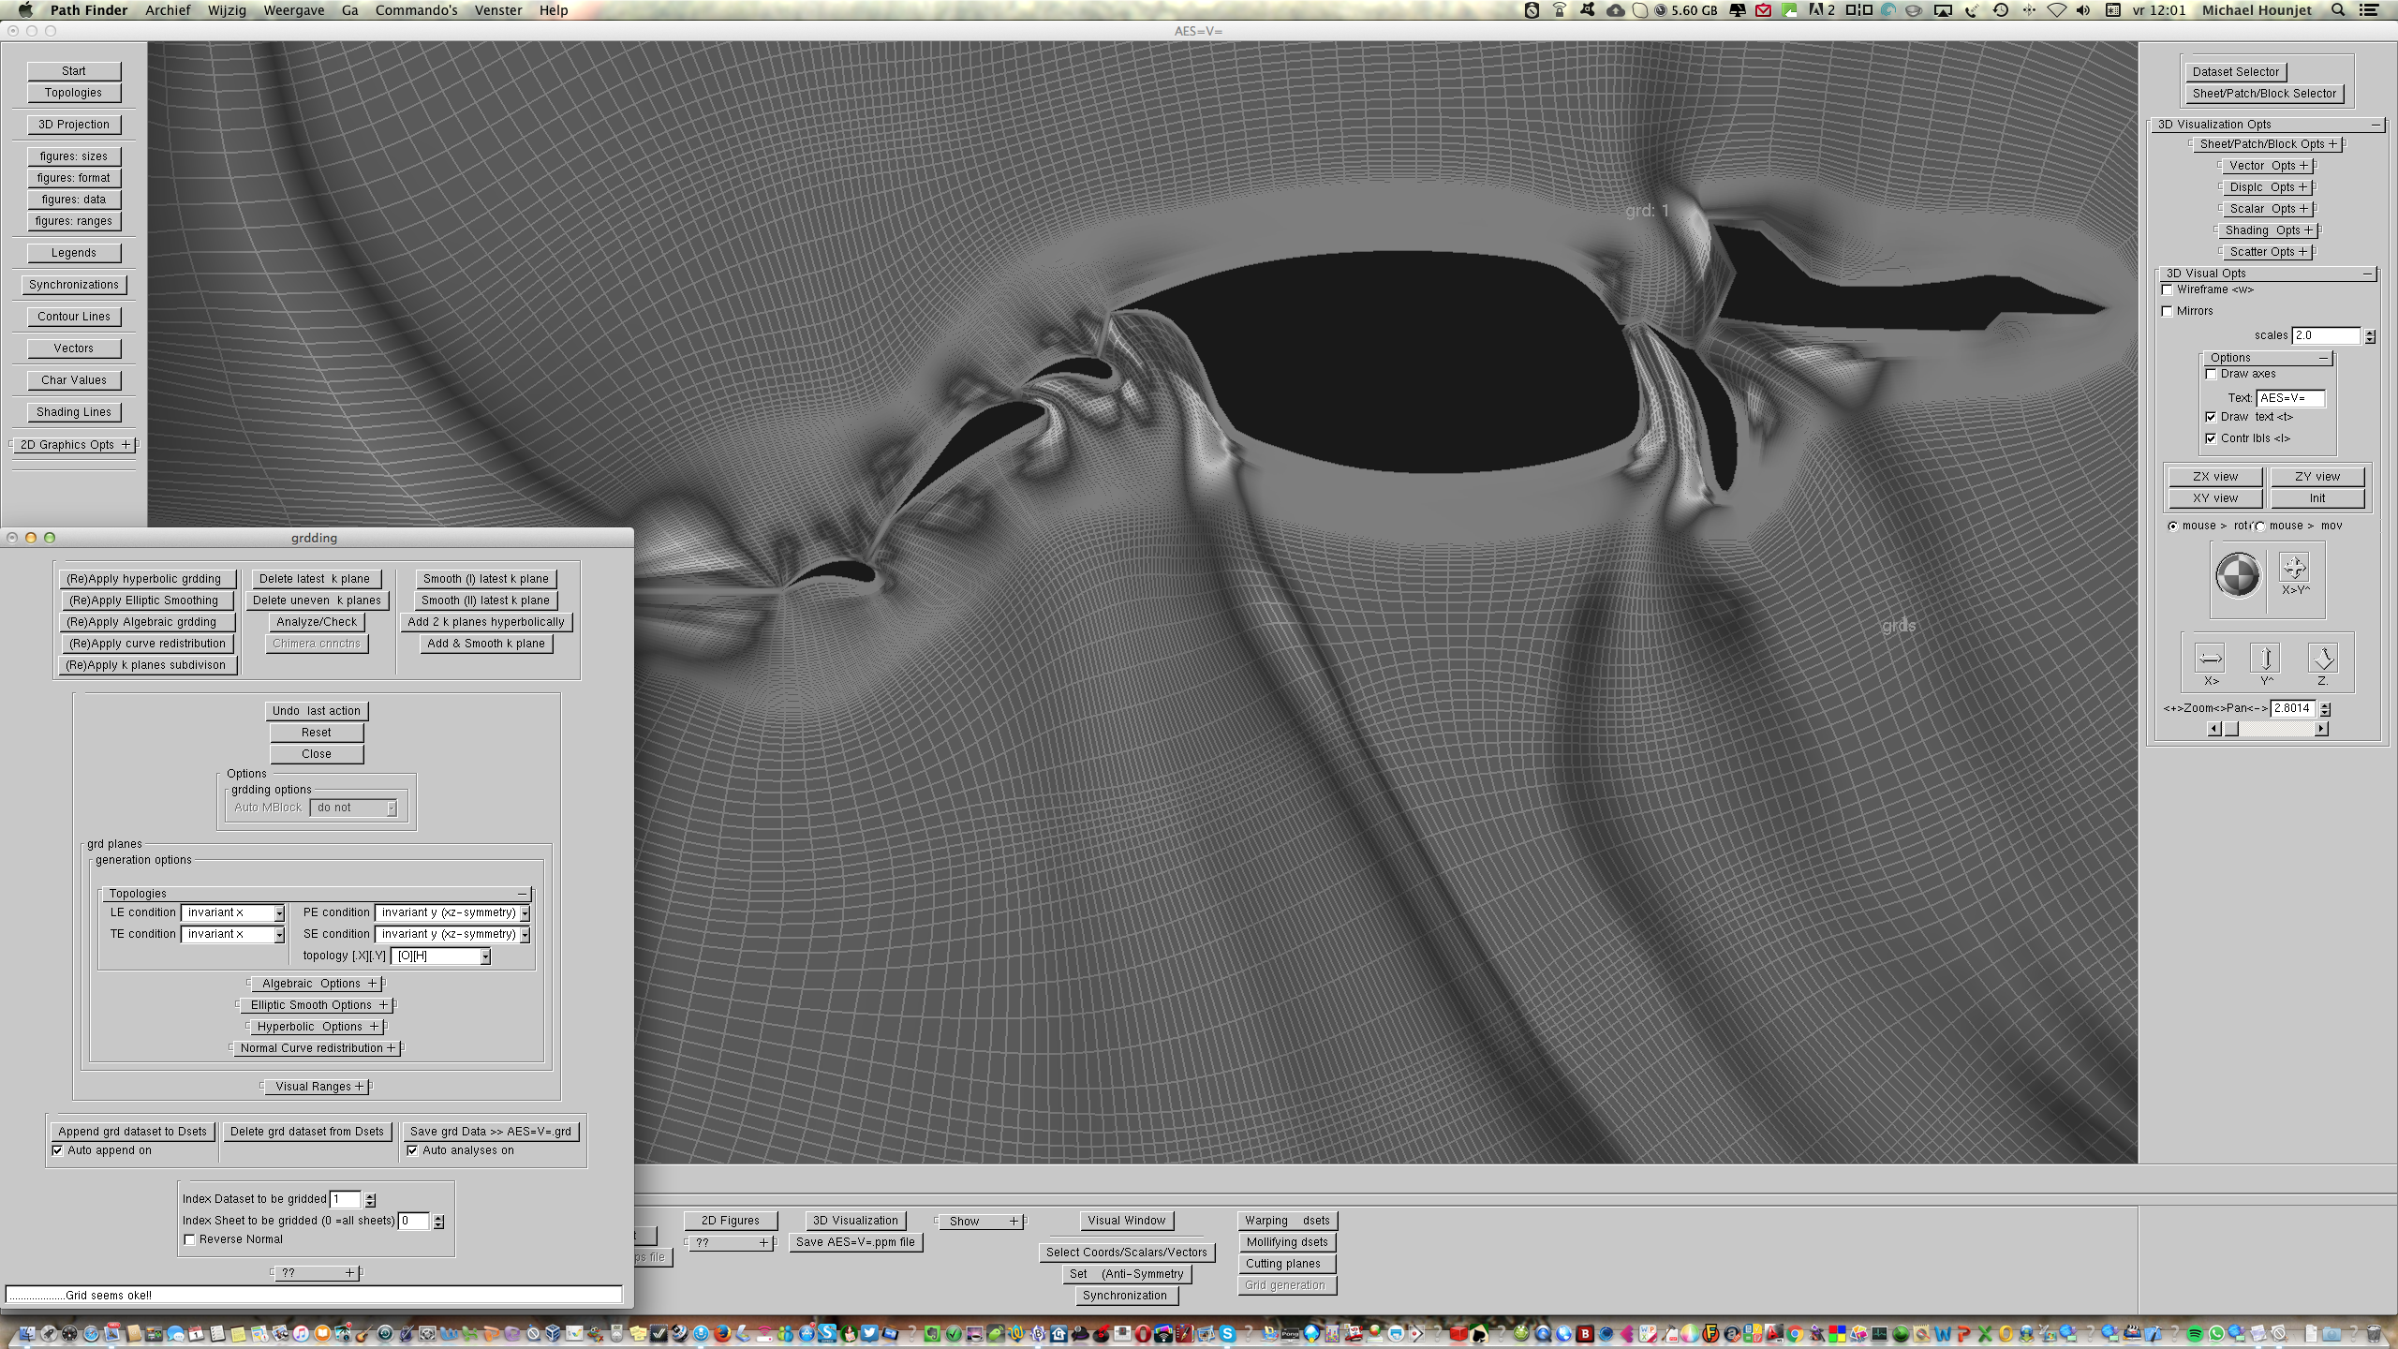Click the Zoom/Pan scrollbar left arrow
This screenshot has height=1349, width=2398.
tap(2214, 729)
